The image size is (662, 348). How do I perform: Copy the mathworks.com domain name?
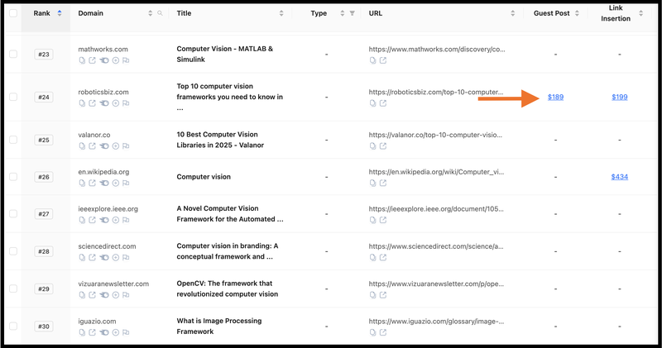[82, 60]
